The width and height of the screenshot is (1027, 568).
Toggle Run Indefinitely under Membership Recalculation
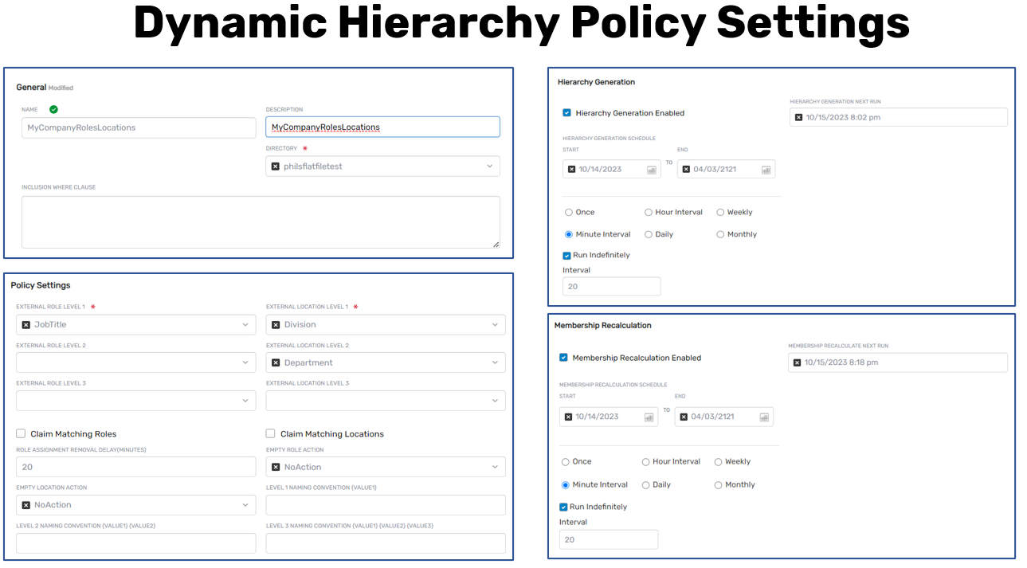pyautogui.click(x=563, y=507)
